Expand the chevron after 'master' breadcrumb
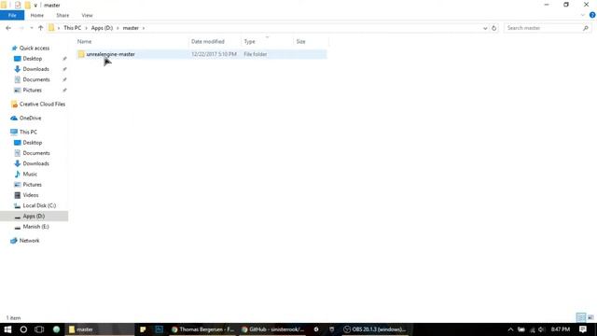The image size is (597, 336). coord(144,28)
